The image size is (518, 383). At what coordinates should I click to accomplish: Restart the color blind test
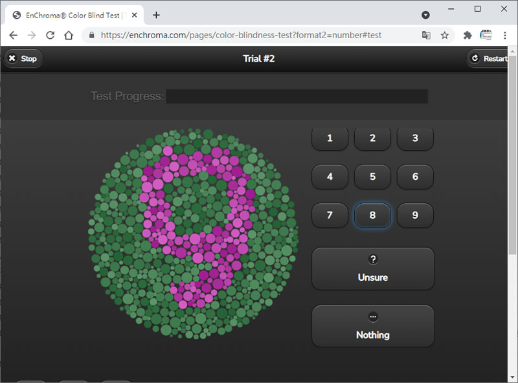pyautogui.click(x=490, y=59)
